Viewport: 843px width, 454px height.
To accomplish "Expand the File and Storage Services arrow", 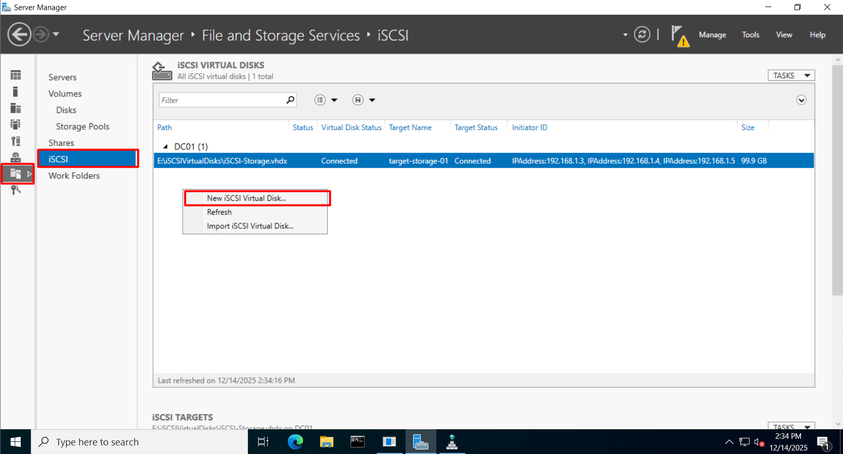I will (x=29, y=174).
